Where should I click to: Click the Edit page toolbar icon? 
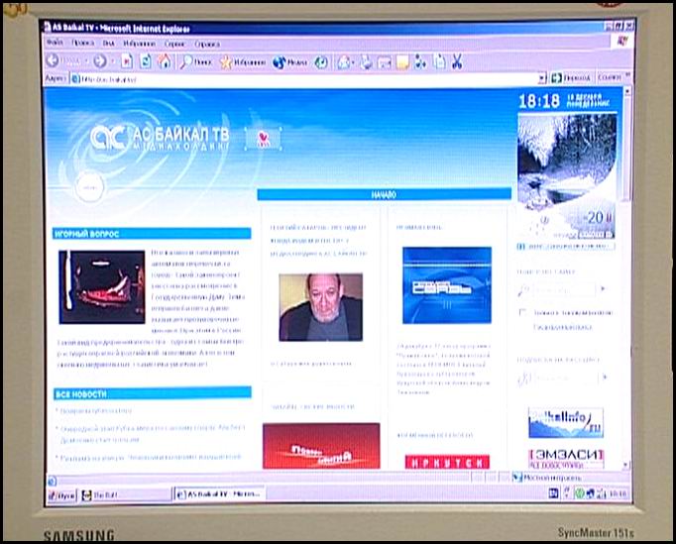(385, 63)
